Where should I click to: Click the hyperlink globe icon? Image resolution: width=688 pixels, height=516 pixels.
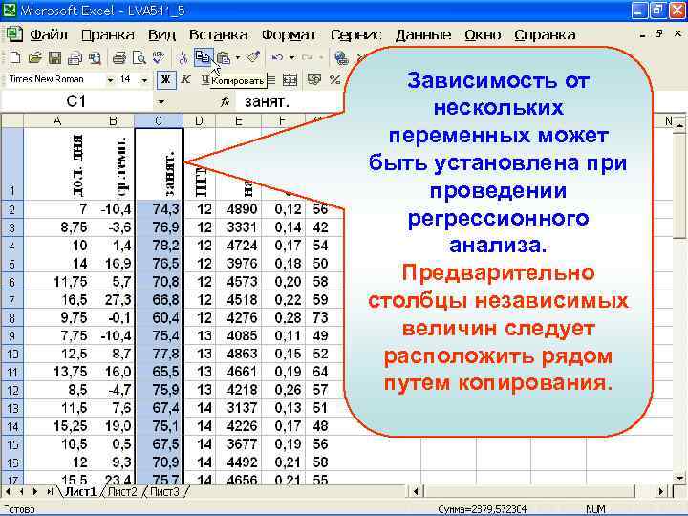point(341,57)
